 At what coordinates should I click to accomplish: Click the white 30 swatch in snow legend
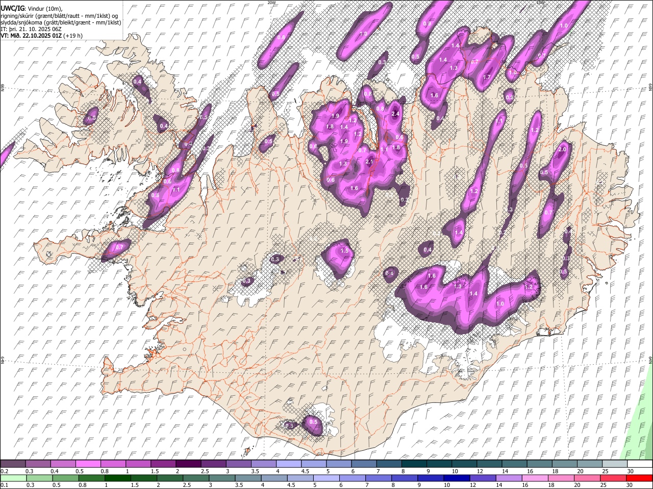640,464
